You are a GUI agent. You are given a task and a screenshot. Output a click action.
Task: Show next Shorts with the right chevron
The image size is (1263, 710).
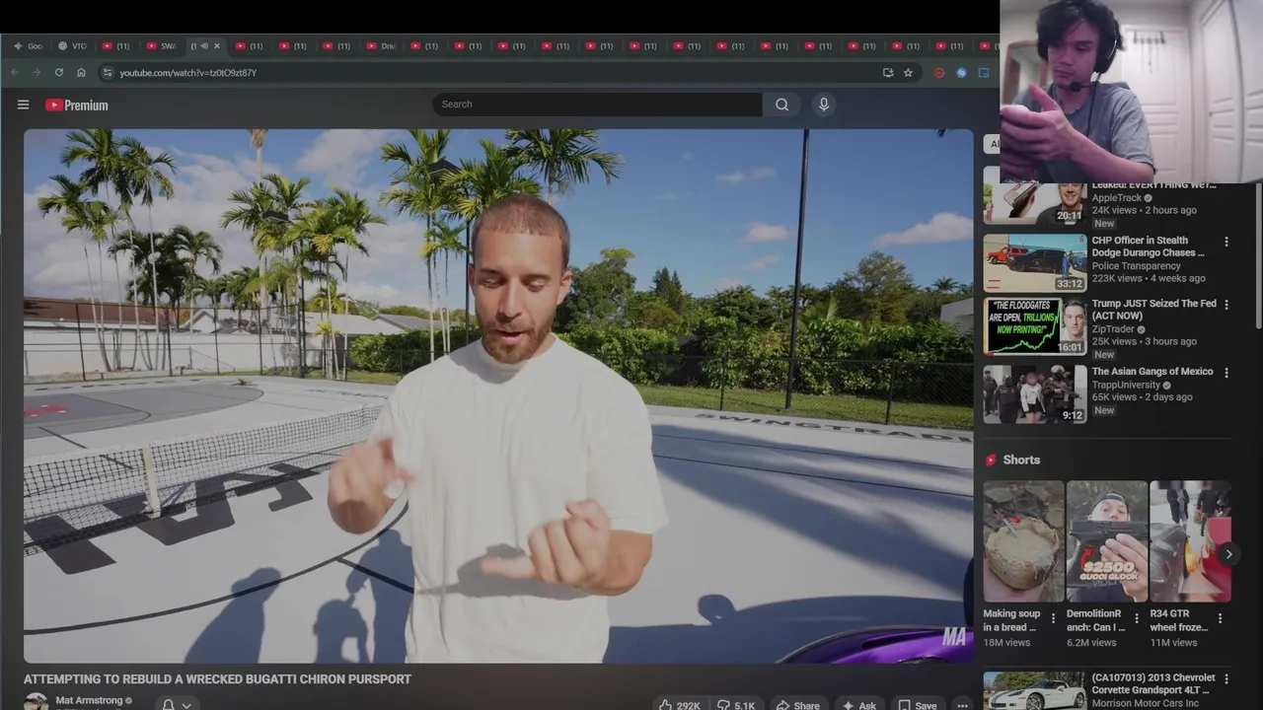coord(1228,554)
